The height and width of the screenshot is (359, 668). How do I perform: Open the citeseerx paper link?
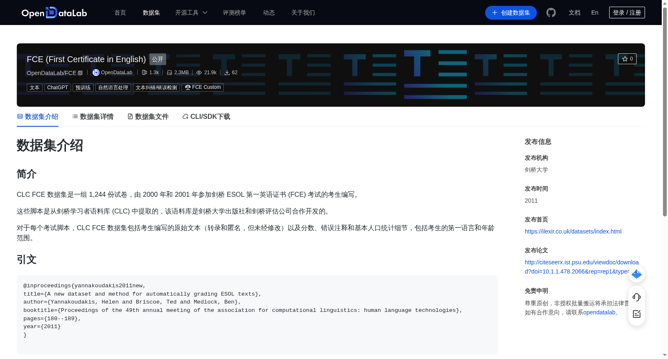point(582,267)
